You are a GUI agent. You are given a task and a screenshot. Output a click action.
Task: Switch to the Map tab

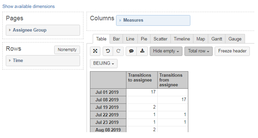click(201, 39)
